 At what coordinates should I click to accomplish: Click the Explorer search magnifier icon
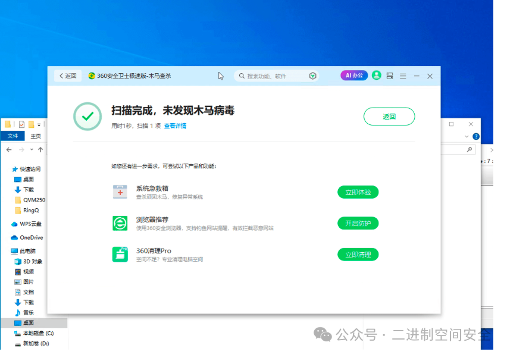469,150
